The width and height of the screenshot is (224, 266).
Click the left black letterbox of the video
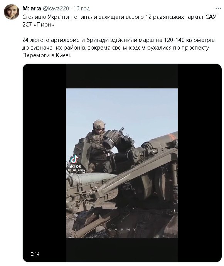[x=44, y=163]
